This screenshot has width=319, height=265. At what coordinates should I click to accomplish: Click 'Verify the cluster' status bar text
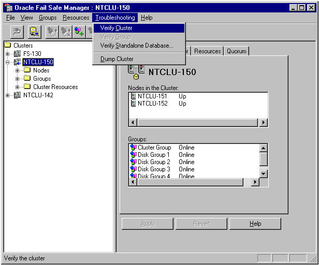click(x=24, y=258)
